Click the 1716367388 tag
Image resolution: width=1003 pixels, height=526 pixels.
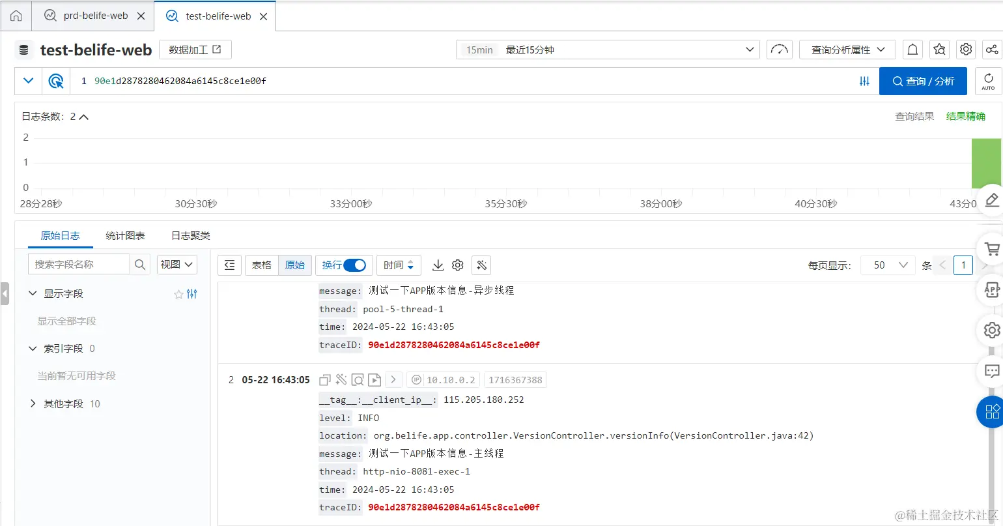pos(515,379)
